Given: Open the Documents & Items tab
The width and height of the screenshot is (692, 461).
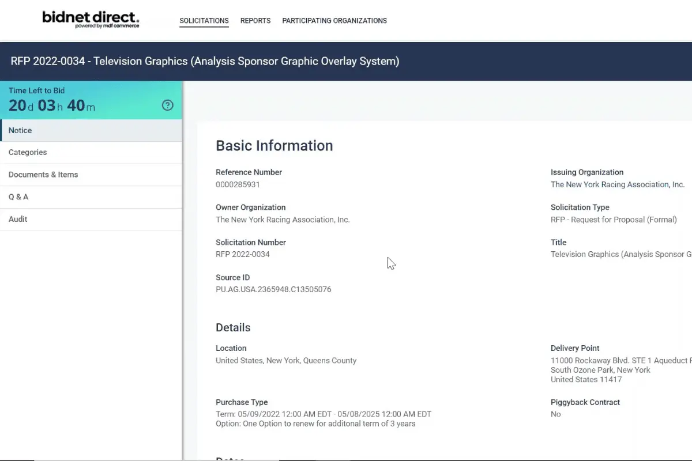Looking at the screenshot, I should 91,175.
